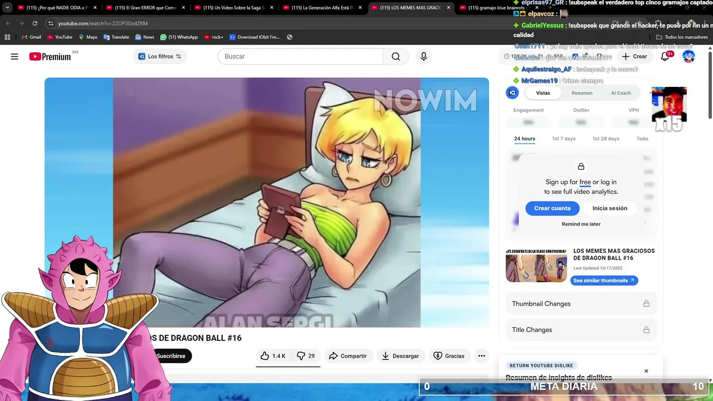Click the Gracias super thanks button
Screen dimensions: 713x401
449,356
